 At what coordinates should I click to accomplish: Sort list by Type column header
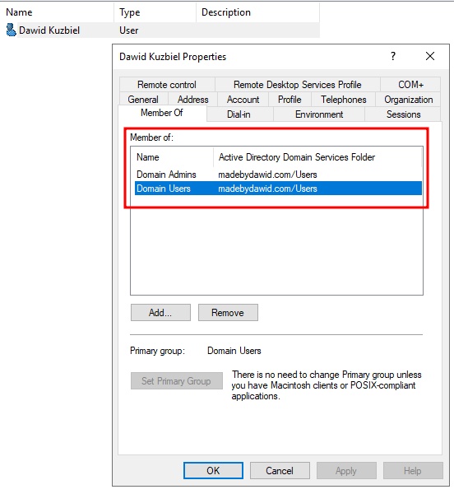pos(155,12)
